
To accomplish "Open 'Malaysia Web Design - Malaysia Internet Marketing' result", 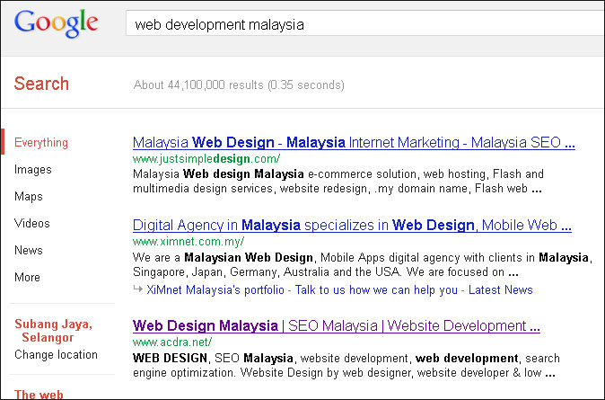I will pyautogui.click(x=354, y=143).
